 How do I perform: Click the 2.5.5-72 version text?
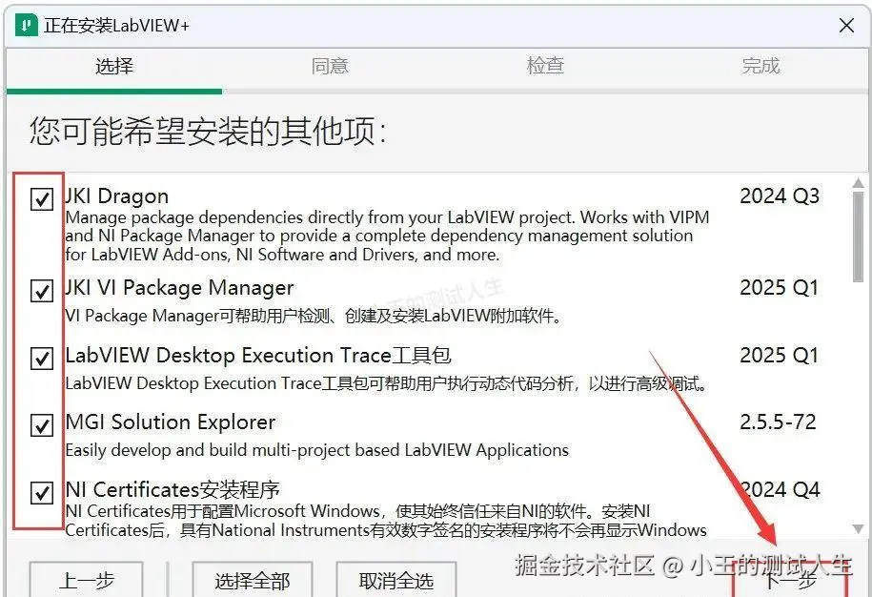[x=778, y=422]
